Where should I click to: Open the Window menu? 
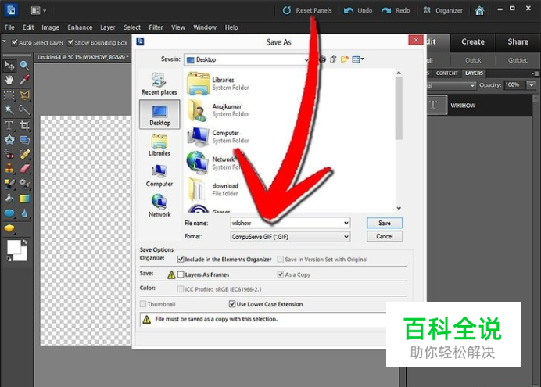click(x=205, y=27)
